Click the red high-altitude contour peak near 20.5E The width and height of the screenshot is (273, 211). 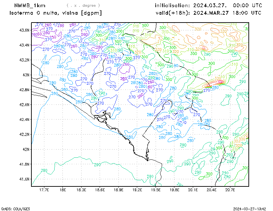pyautogui.click(x=220, y=82)
